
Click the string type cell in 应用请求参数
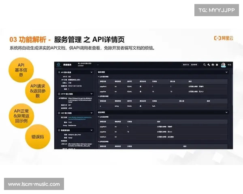pos(117,106)
